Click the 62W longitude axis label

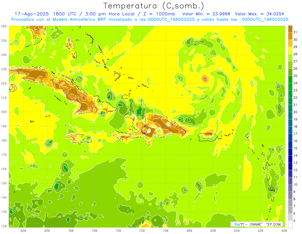point(260,230)
